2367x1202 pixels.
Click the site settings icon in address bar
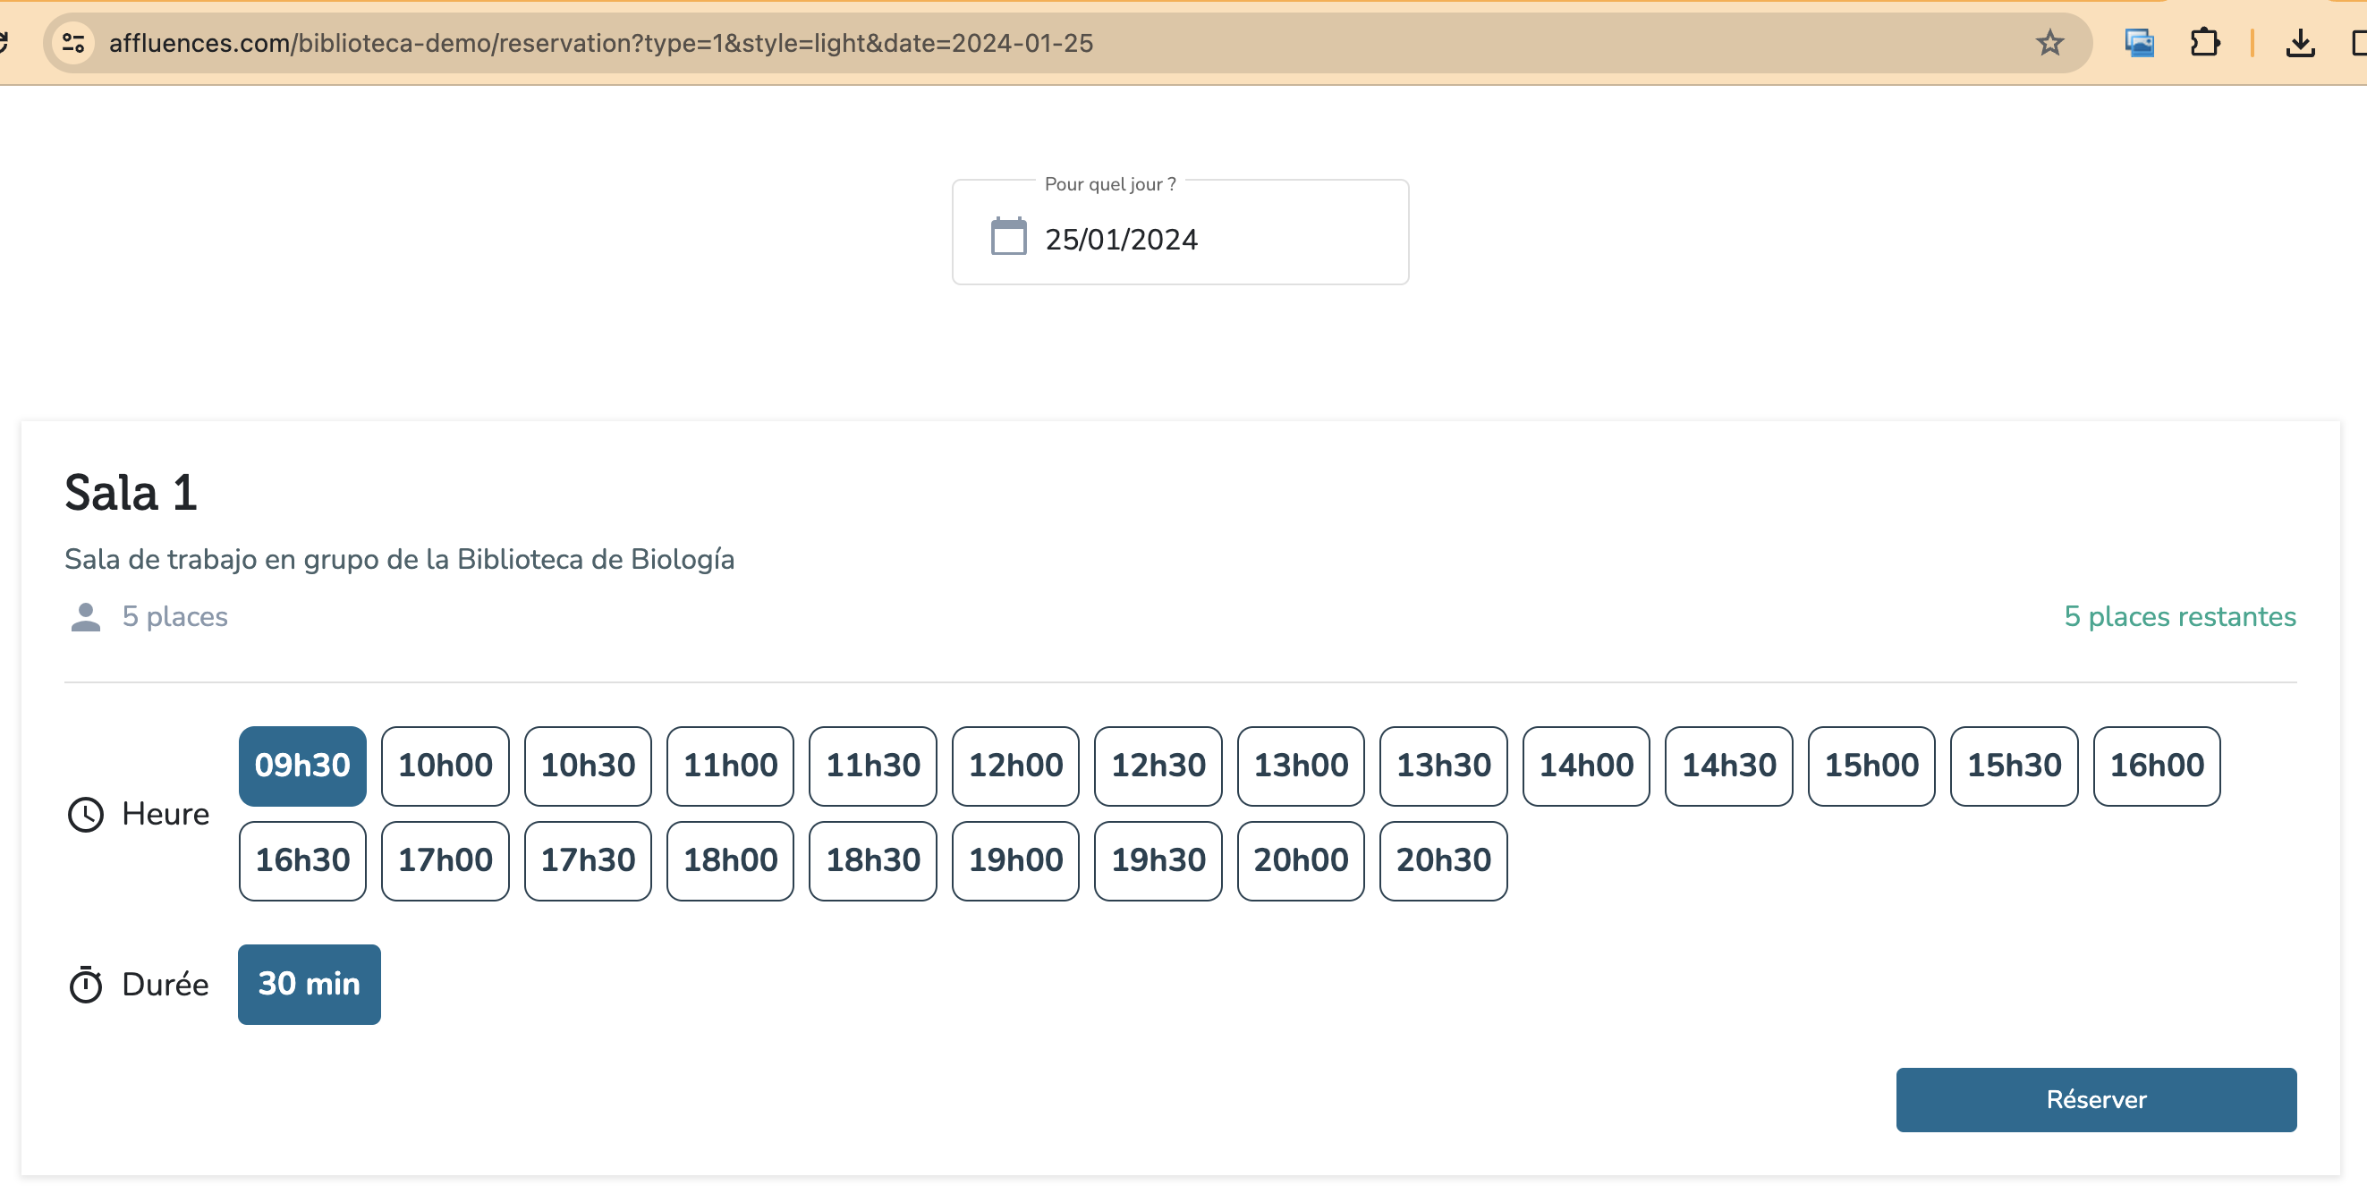click(73, 43)
